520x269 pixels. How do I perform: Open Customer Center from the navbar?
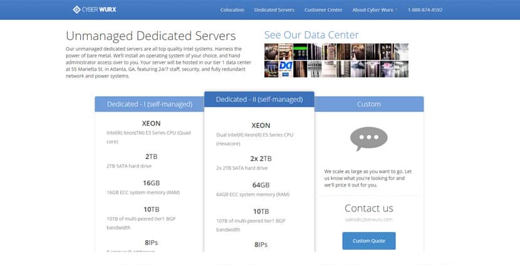point(323,10)
